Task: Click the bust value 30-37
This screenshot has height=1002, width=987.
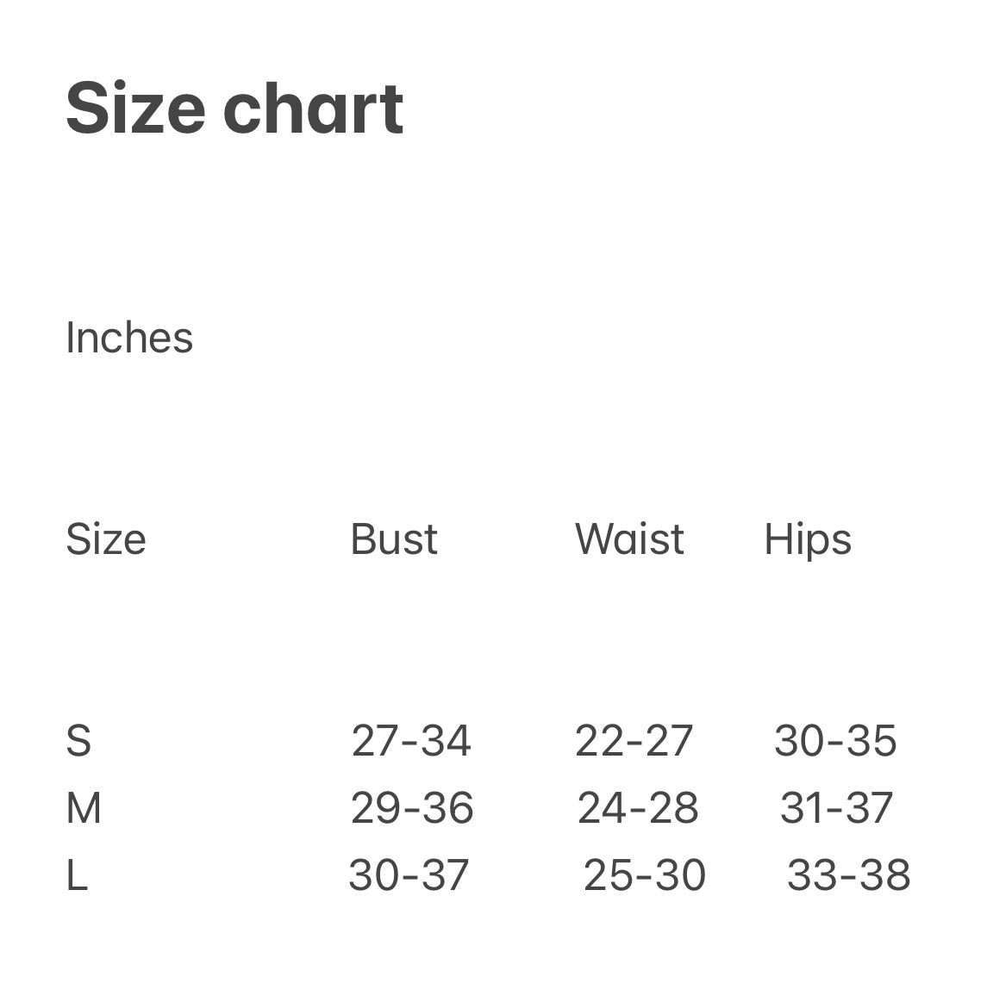Action: [x=409, y=875]
